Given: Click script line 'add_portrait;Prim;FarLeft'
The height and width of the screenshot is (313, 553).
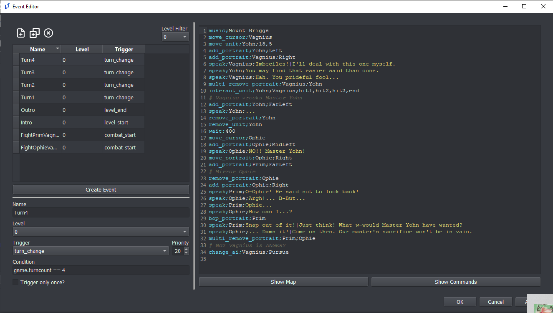Looking at the screenshot, I should (250, 164).
